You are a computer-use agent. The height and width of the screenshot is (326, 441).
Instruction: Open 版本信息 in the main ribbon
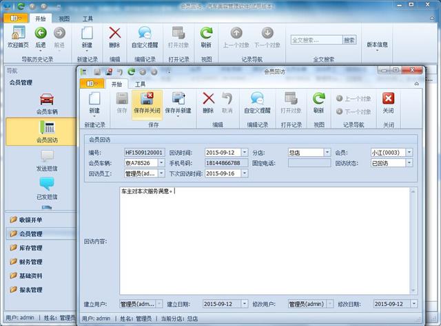[377, 45]
